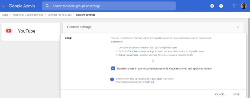This screenshot has width=250, height=98.
Task: Click the Verify link
Action: [x=190, y=55]
